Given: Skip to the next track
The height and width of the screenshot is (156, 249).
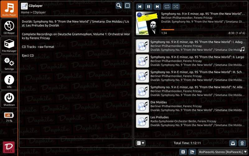Looking at the screenshot, I should click(x=157, y=7).
